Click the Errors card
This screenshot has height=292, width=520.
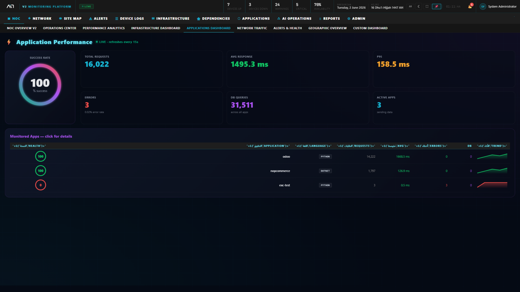[152, 108]
